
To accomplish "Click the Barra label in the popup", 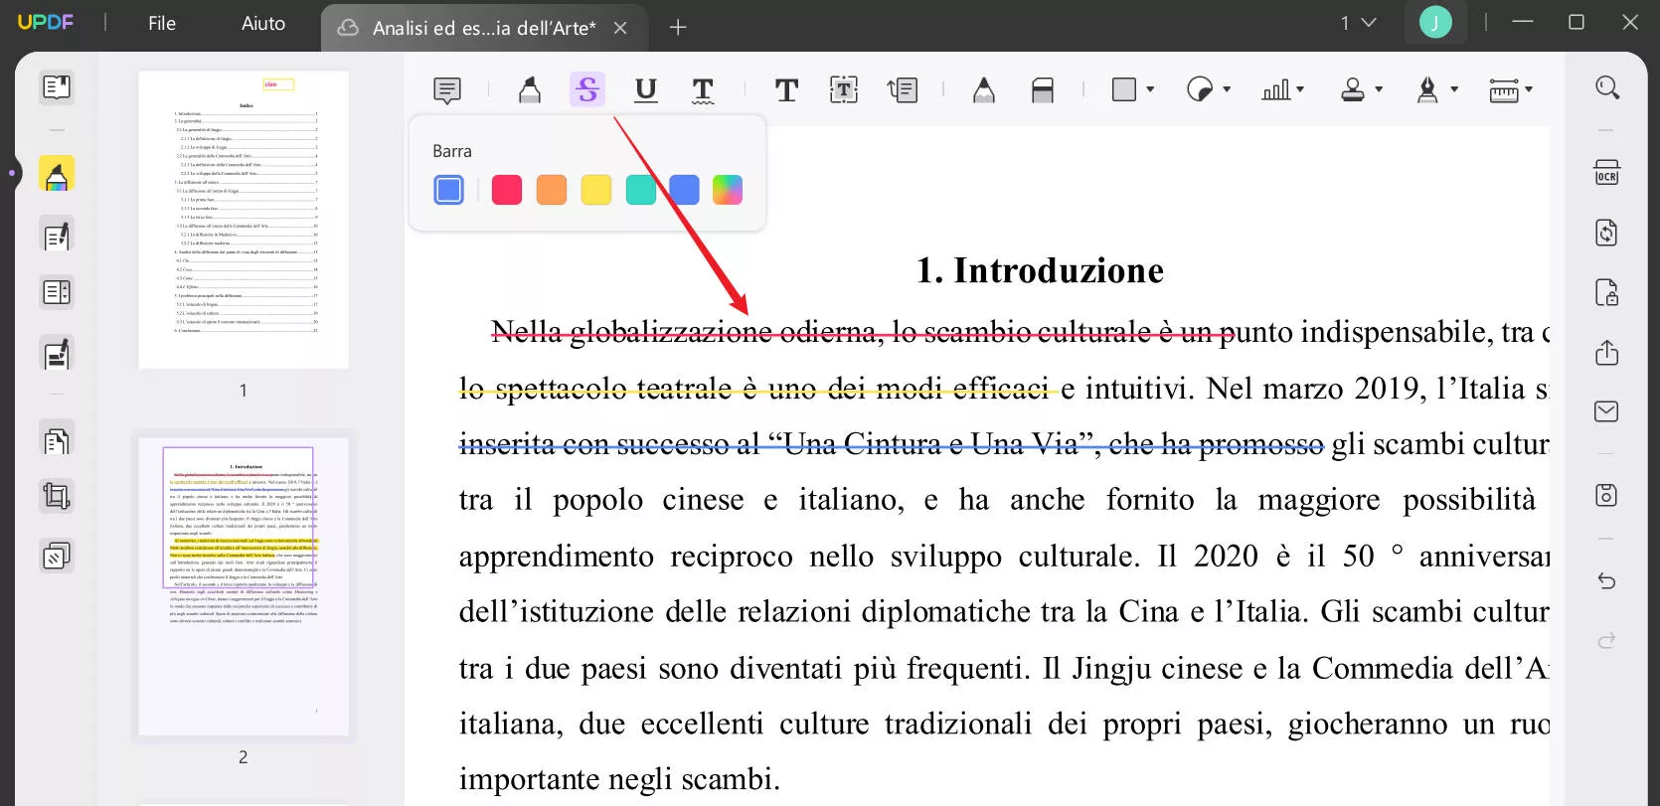I will pos(452,151).
